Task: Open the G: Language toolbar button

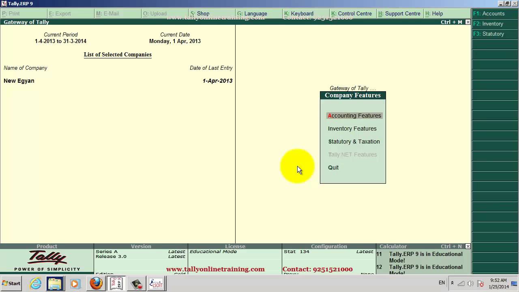Action: pos(259,13)
